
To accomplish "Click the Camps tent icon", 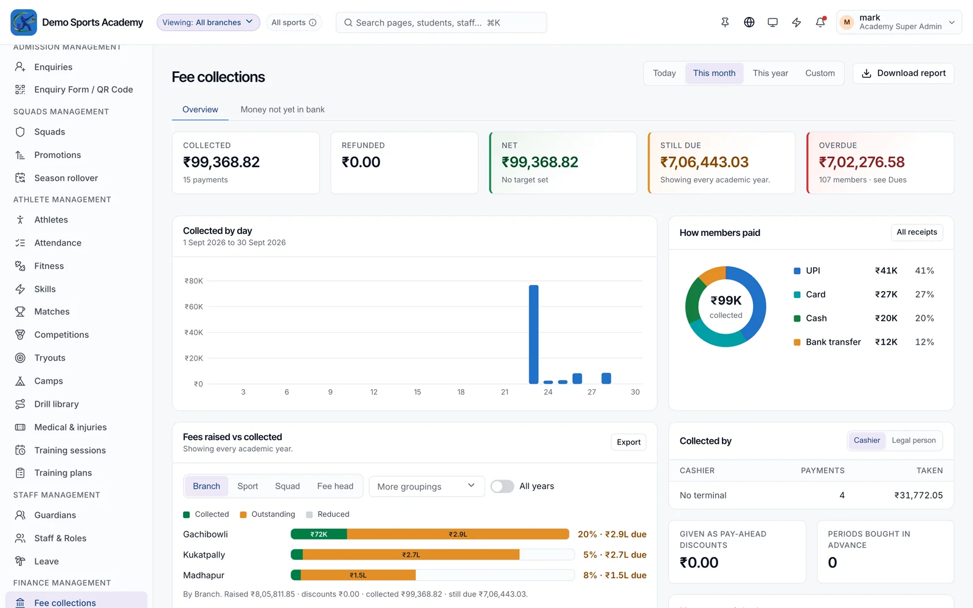I will coord(20,381).
